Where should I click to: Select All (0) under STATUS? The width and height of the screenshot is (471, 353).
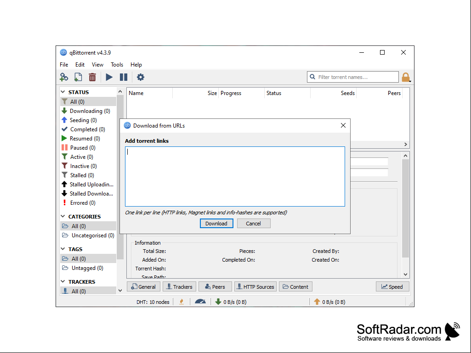(x=88, y=102)
